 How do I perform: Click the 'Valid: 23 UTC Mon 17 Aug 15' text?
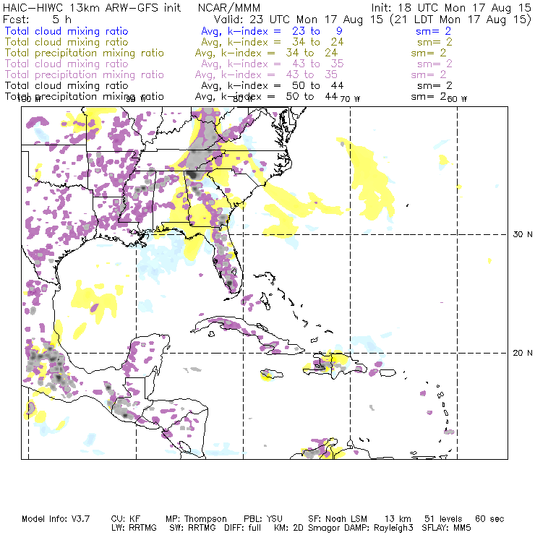tap(299, 20)
